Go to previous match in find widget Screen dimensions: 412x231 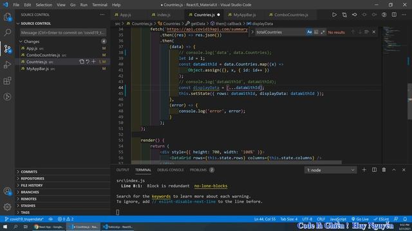tap(353, 32)
